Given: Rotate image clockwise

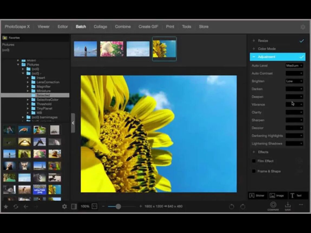Looking at the screenshot, I should [x=243, y=207].
